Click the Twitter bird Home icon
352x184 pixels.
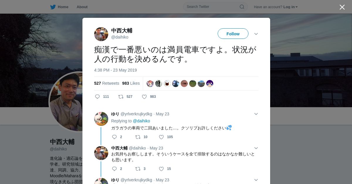click(53, 7)
